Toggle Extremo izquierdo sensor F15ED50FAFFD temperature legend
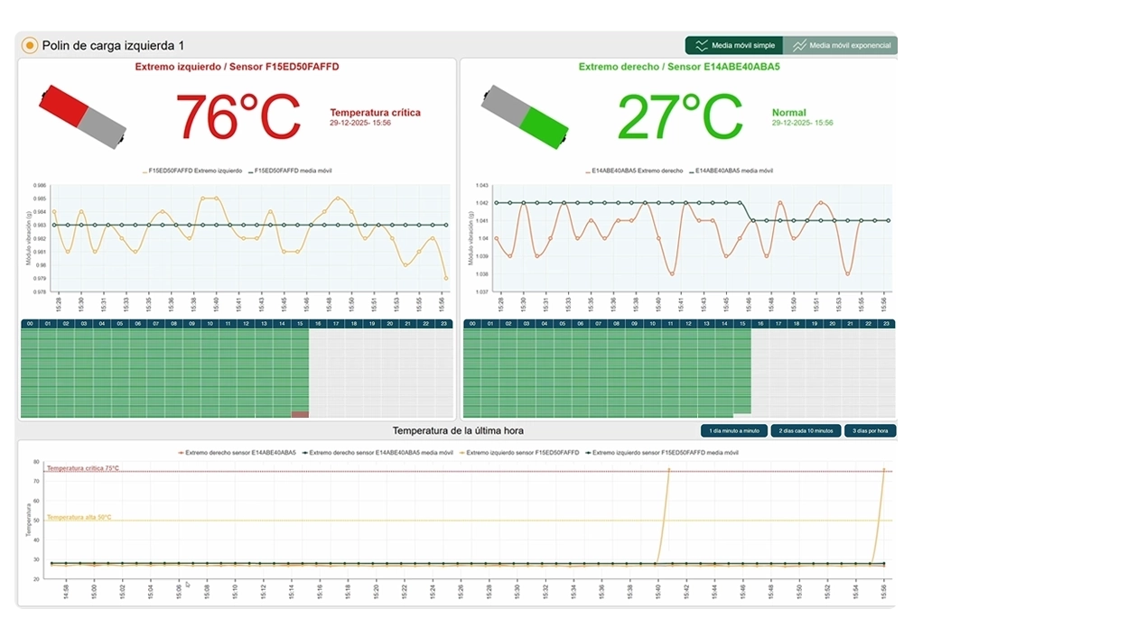 (520, 452)
